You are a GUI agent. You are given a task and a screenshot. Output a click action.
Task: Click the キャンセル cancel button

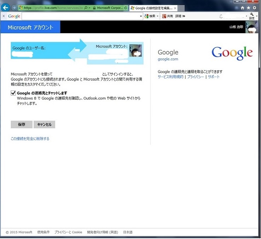coord(44,124)
